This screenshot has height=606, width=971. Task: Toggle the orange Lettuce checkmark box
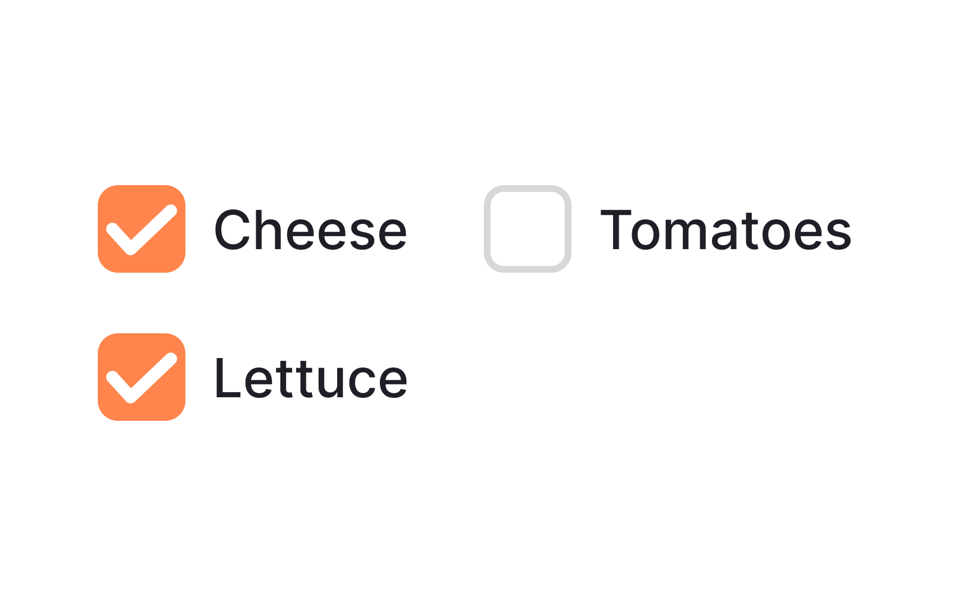pyautogui.click(x=142, y=377)
